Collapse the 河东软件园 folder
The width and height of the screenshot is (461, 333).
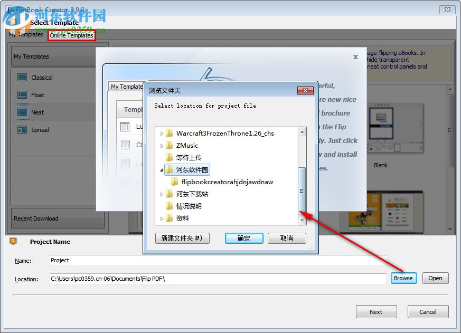[x=162, y=169]
